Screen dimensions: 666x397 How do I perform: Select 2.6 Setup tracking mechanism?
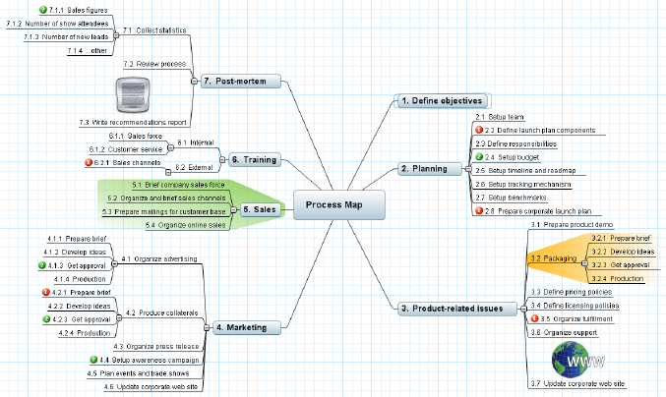(x=523, y=184)
